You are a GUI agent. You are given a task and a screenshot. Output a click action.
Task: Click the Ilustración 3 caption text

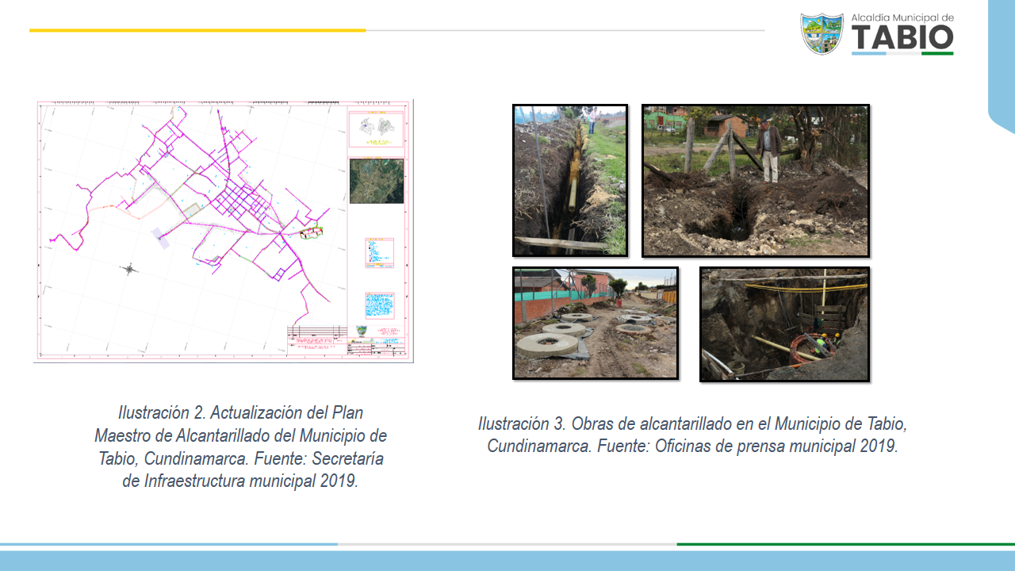coord(692,434)
